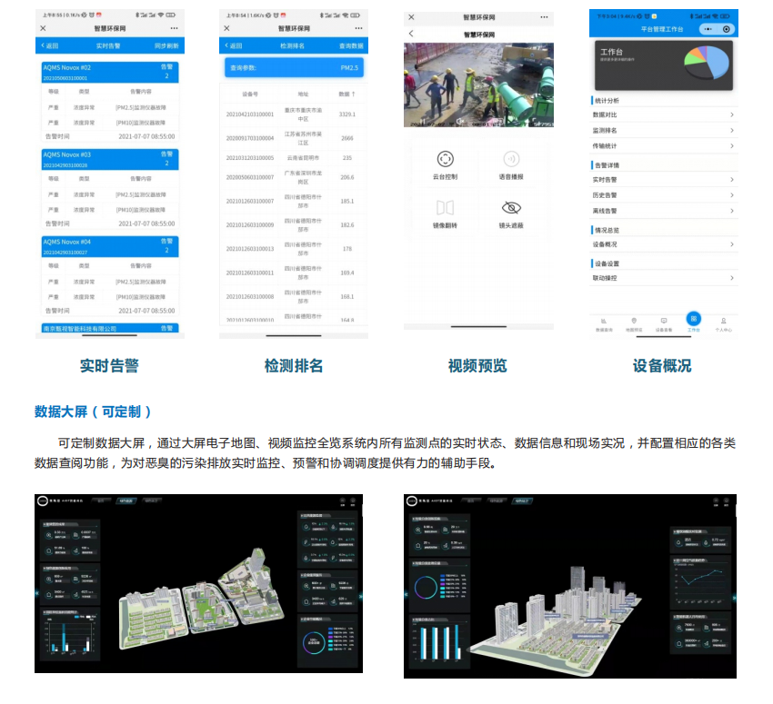The width and height of the screenshot is (773, 704).
Task: Select row with device 2020091703100004
Action: (294, 138)
